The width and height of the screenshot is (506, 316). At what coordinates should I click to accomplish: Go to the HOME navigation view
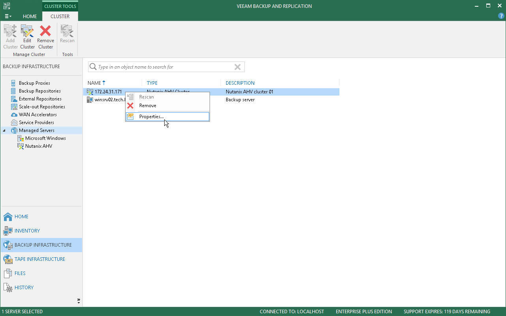coord(41,217)
